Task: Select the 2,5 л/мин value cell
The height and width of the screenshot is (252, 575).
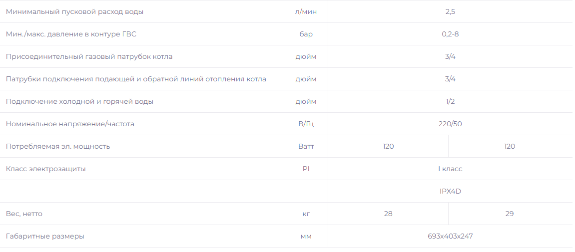Action: click(450, 11)
